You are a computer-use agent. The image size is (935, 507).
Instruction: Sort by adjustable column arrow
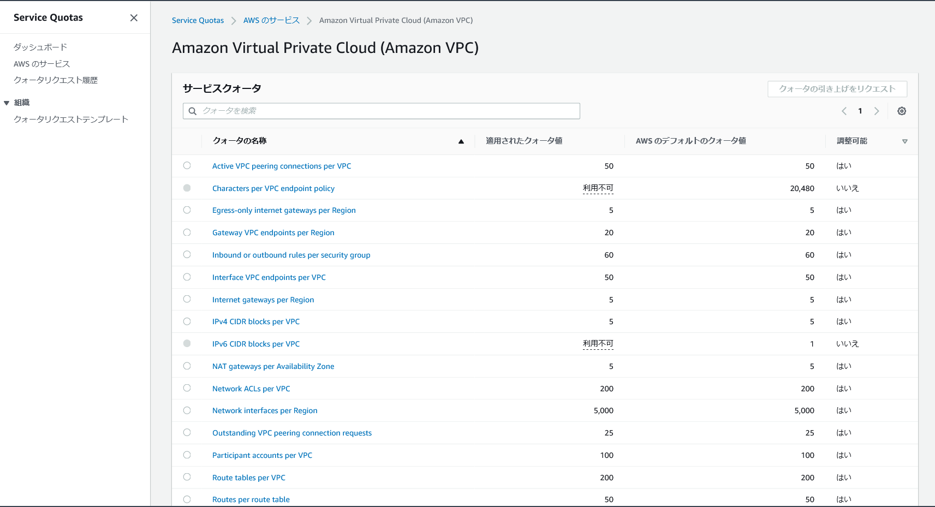[905, 141]
